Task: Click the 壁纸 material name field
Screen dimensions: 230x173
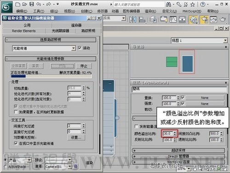Action: (179, 89)
